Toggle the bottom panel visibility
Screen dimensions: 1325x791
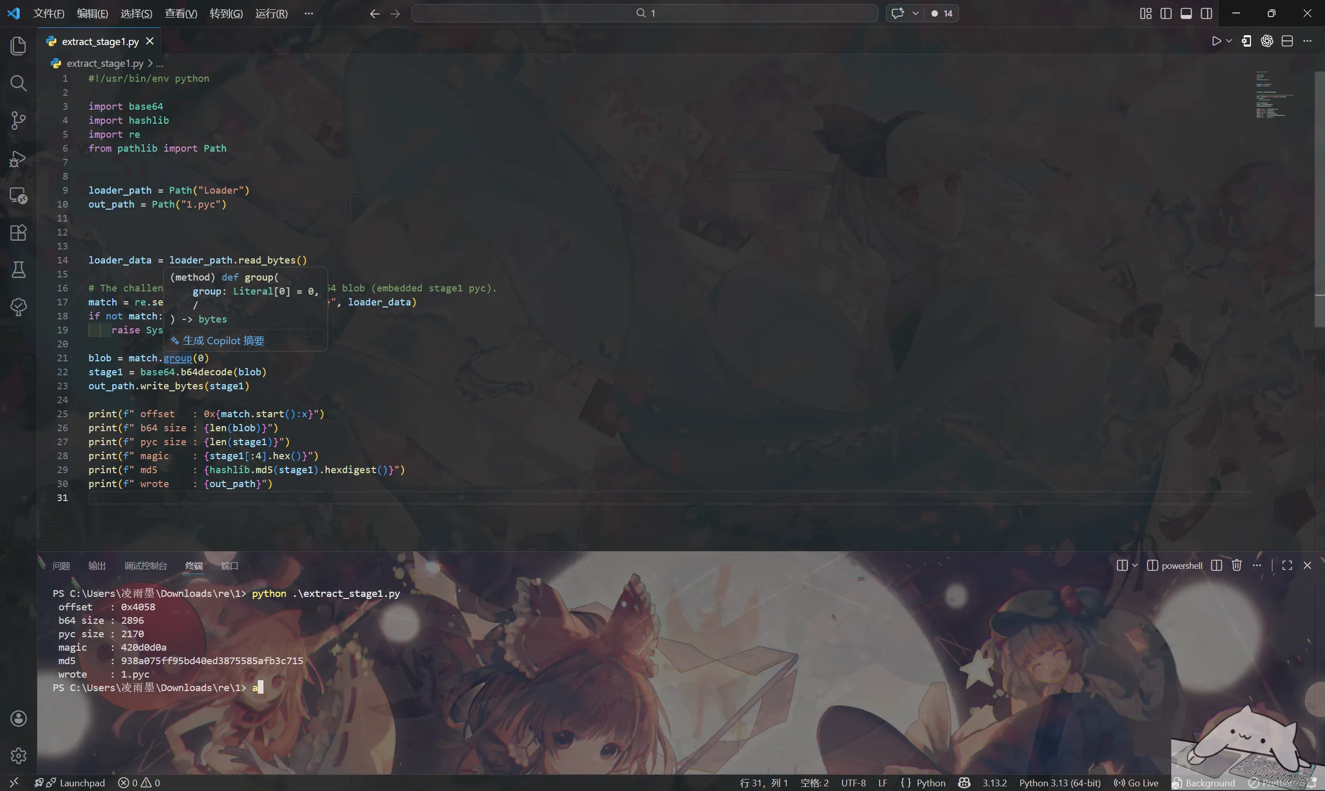coord(1186,13)
